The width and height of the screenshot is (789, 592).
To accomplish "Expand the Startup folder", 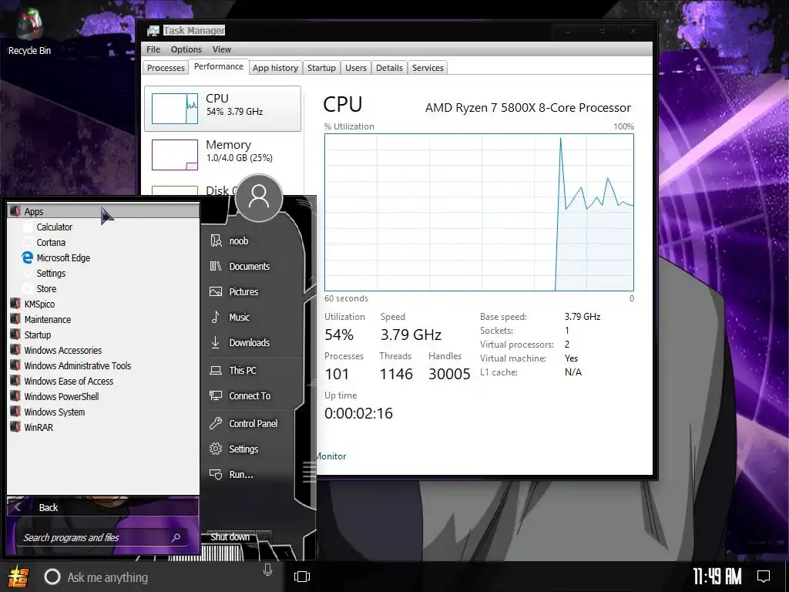I will pyautogui.click(x=103, y=335).
